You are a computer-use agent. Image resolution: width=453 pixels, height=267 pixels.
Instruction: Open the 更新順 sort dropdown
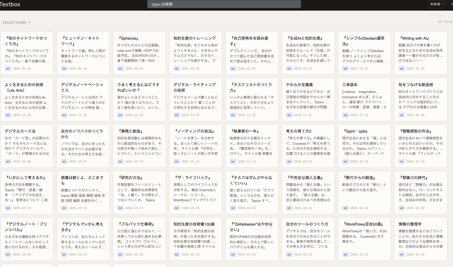click(437, 4)
